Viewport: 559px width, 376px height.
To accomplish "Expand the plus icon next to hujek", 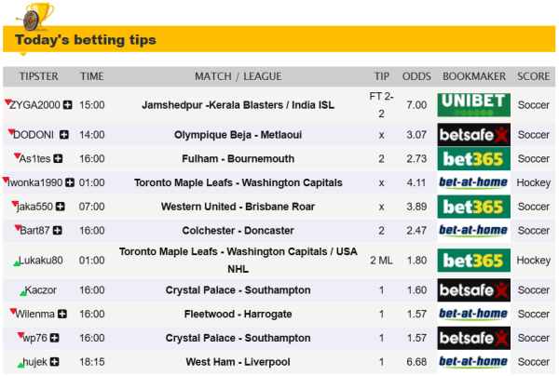I will click(x=54, y=362).
